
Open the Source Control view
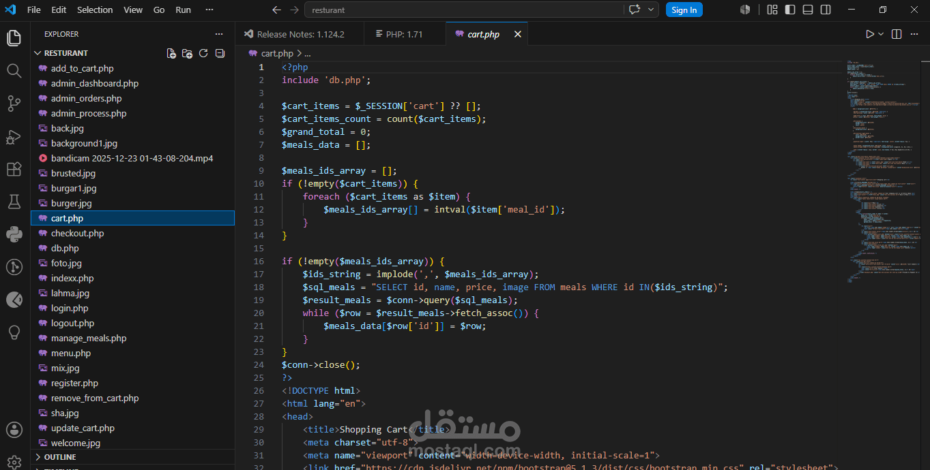(14, 103)
